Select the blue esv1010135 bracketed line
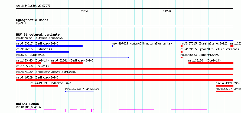The image size is (241, 113). [80, 91]
